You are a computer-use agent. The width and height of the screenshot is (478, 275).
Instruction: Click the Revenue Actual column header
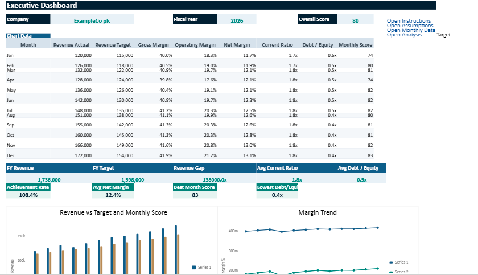point(71,44)
